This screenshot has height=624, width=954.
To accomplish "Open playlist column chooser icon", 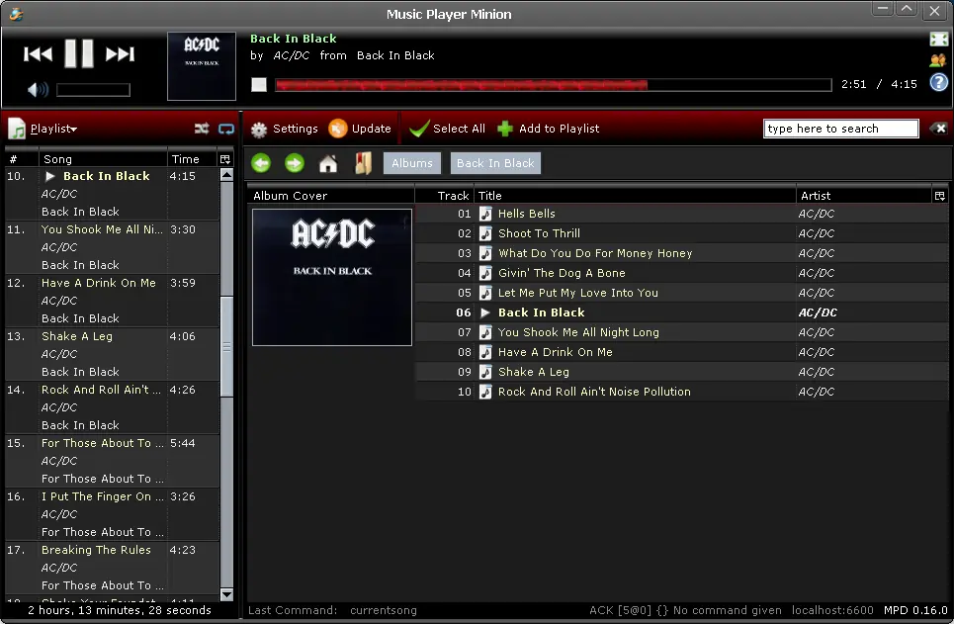I will click(225, 159).
